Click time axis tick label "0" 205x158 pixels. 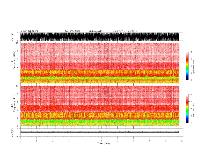20,141
